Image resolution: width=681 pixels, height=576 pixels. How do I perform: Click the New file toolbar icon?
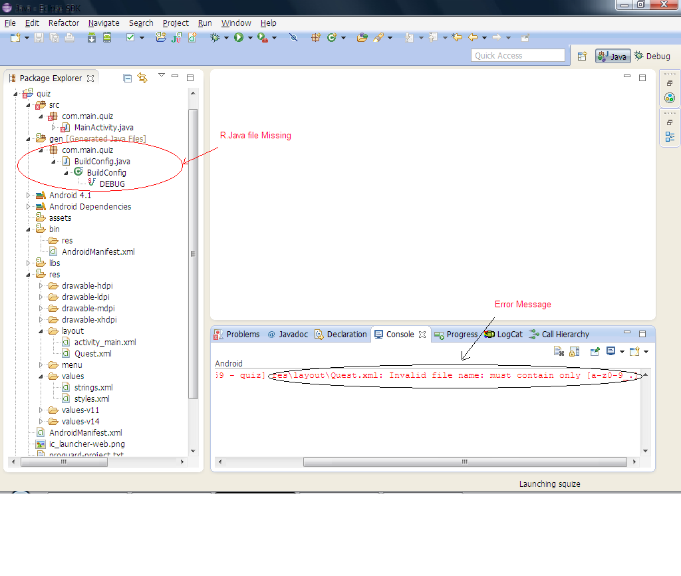[15, 38]
